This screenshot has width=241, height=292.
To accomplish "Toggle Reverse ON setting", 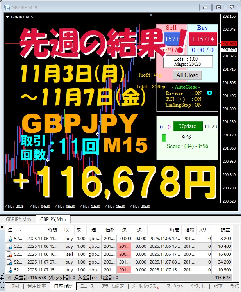I will [x=184, y=93].
